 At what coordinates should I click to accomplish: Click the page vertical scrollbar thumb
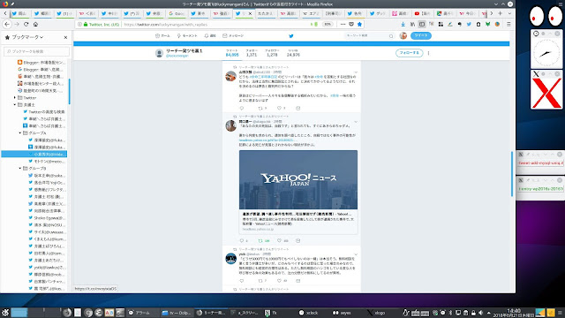click(512, 174)
